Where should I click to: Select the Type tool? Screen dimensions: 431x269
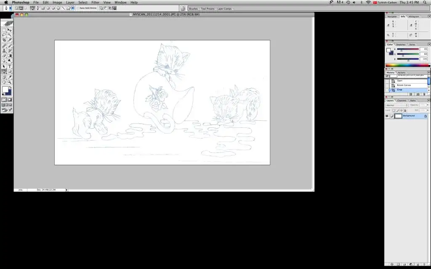(x=10, y=66)
